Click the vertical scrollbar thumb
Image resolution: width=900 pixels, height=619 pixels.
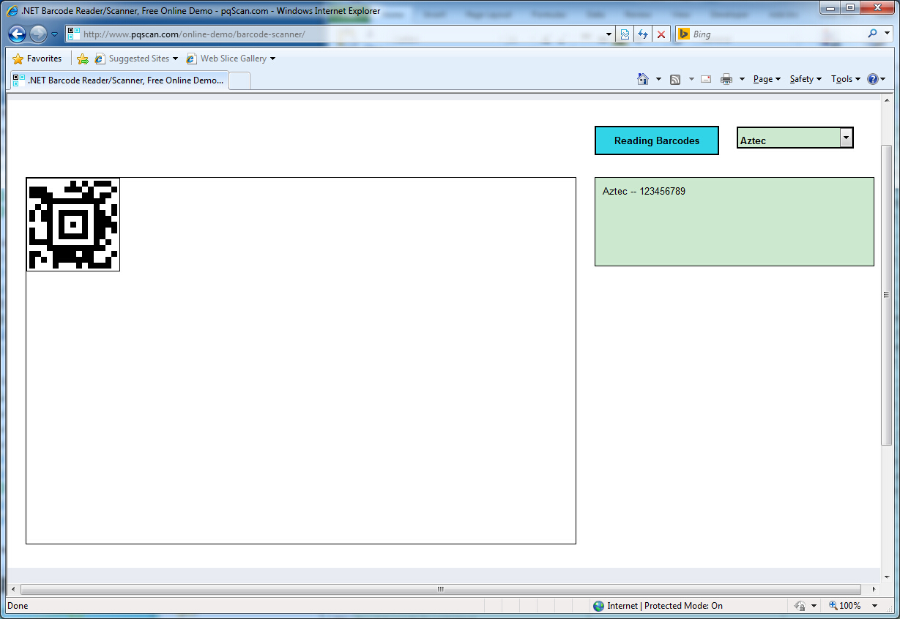(886, 295)
